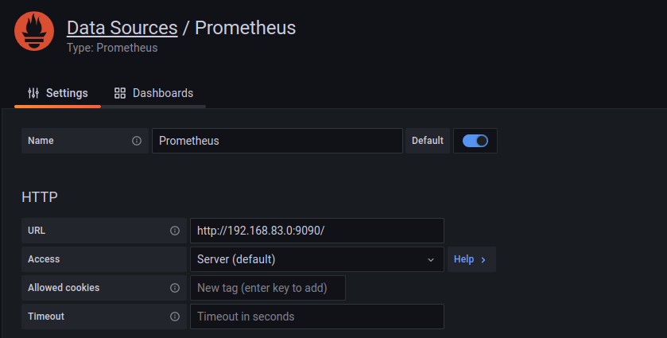Show the Timeout info icon
The height and width of the screenshot is (338, 667).
[x=175, y=317]
